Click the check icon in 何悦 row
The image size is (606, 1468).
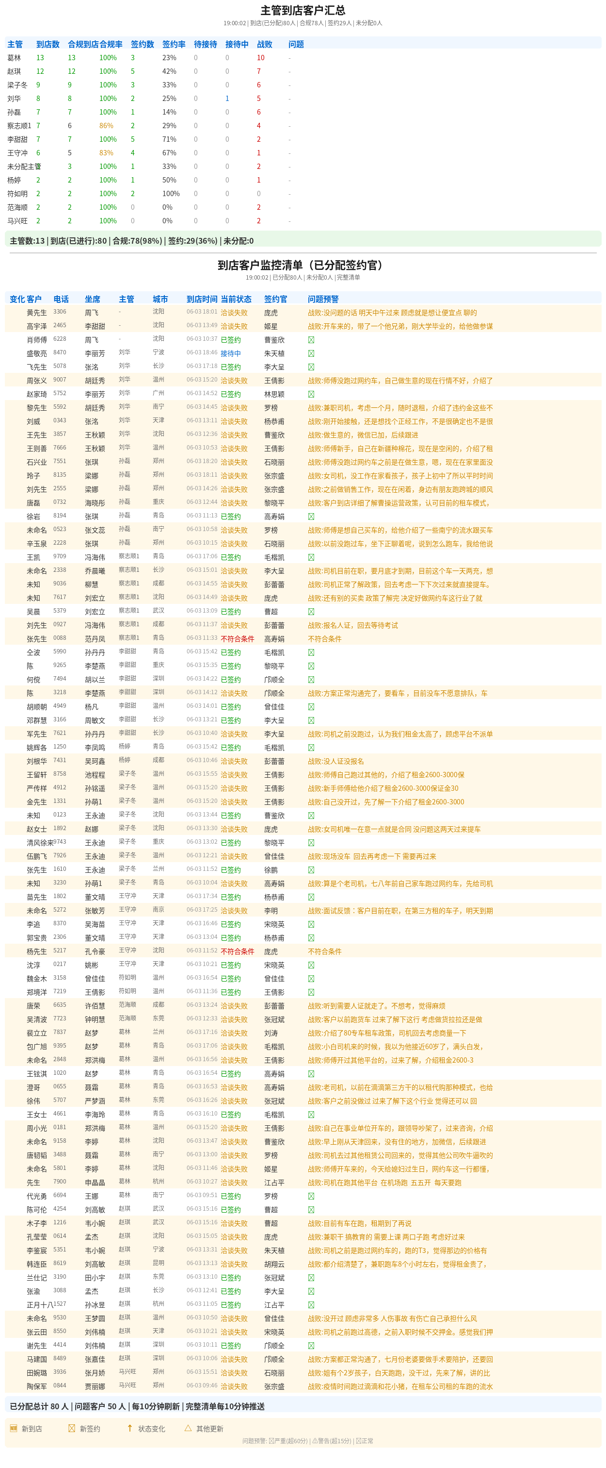coord(311,679)
